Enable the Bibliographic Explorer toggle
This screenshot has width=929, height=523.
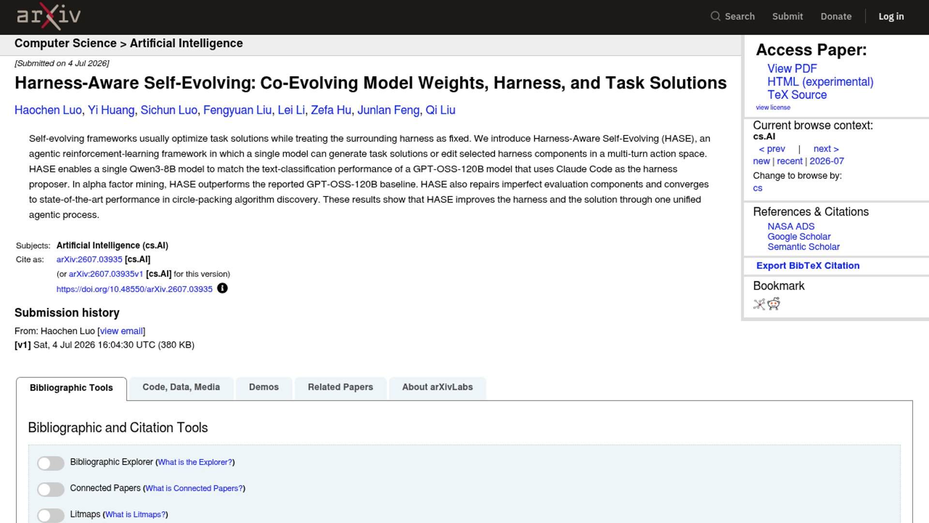tap(51, 463)
